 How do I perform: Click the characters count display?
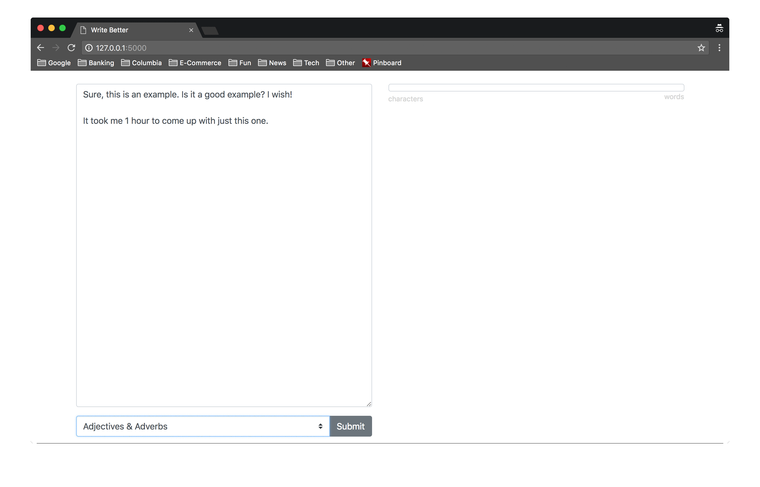[x=407, y=99]
